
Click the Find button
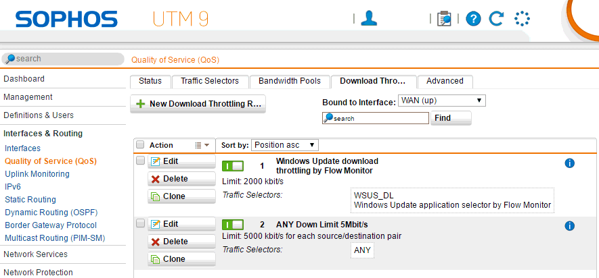tap(451, 118)
